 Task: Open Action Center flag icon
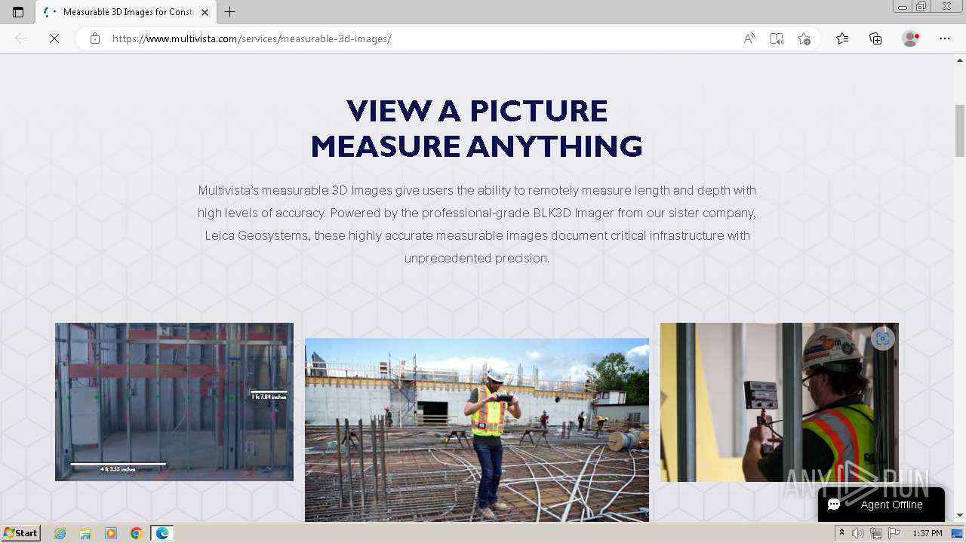pyautogui.click(x=894, y=533)
